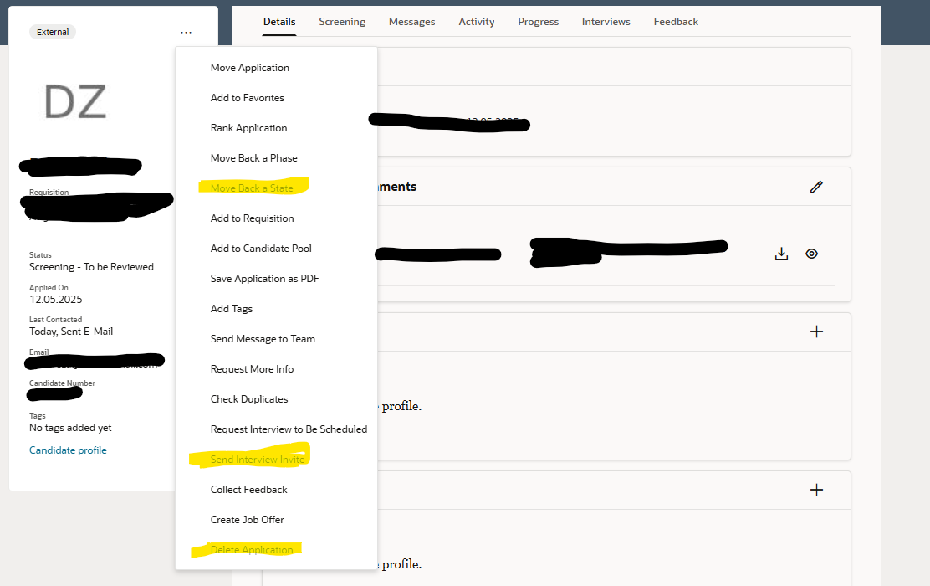
Task: Switch to the Screening tab
Action: click(342, 22)
